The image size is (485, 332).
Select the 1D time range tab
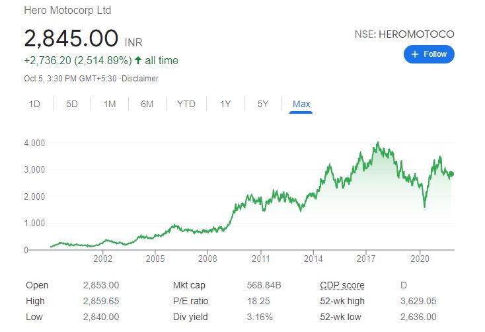[34, 104]
